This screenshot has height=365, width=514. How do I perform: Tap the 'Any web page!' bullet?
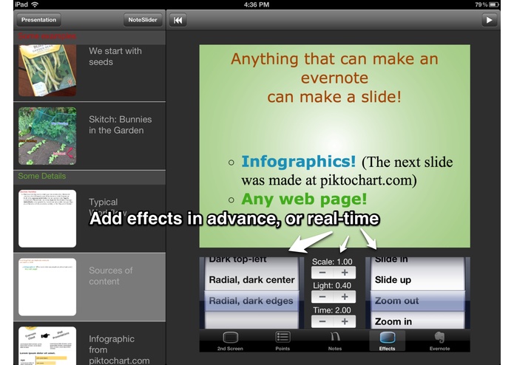pos(304,199)
